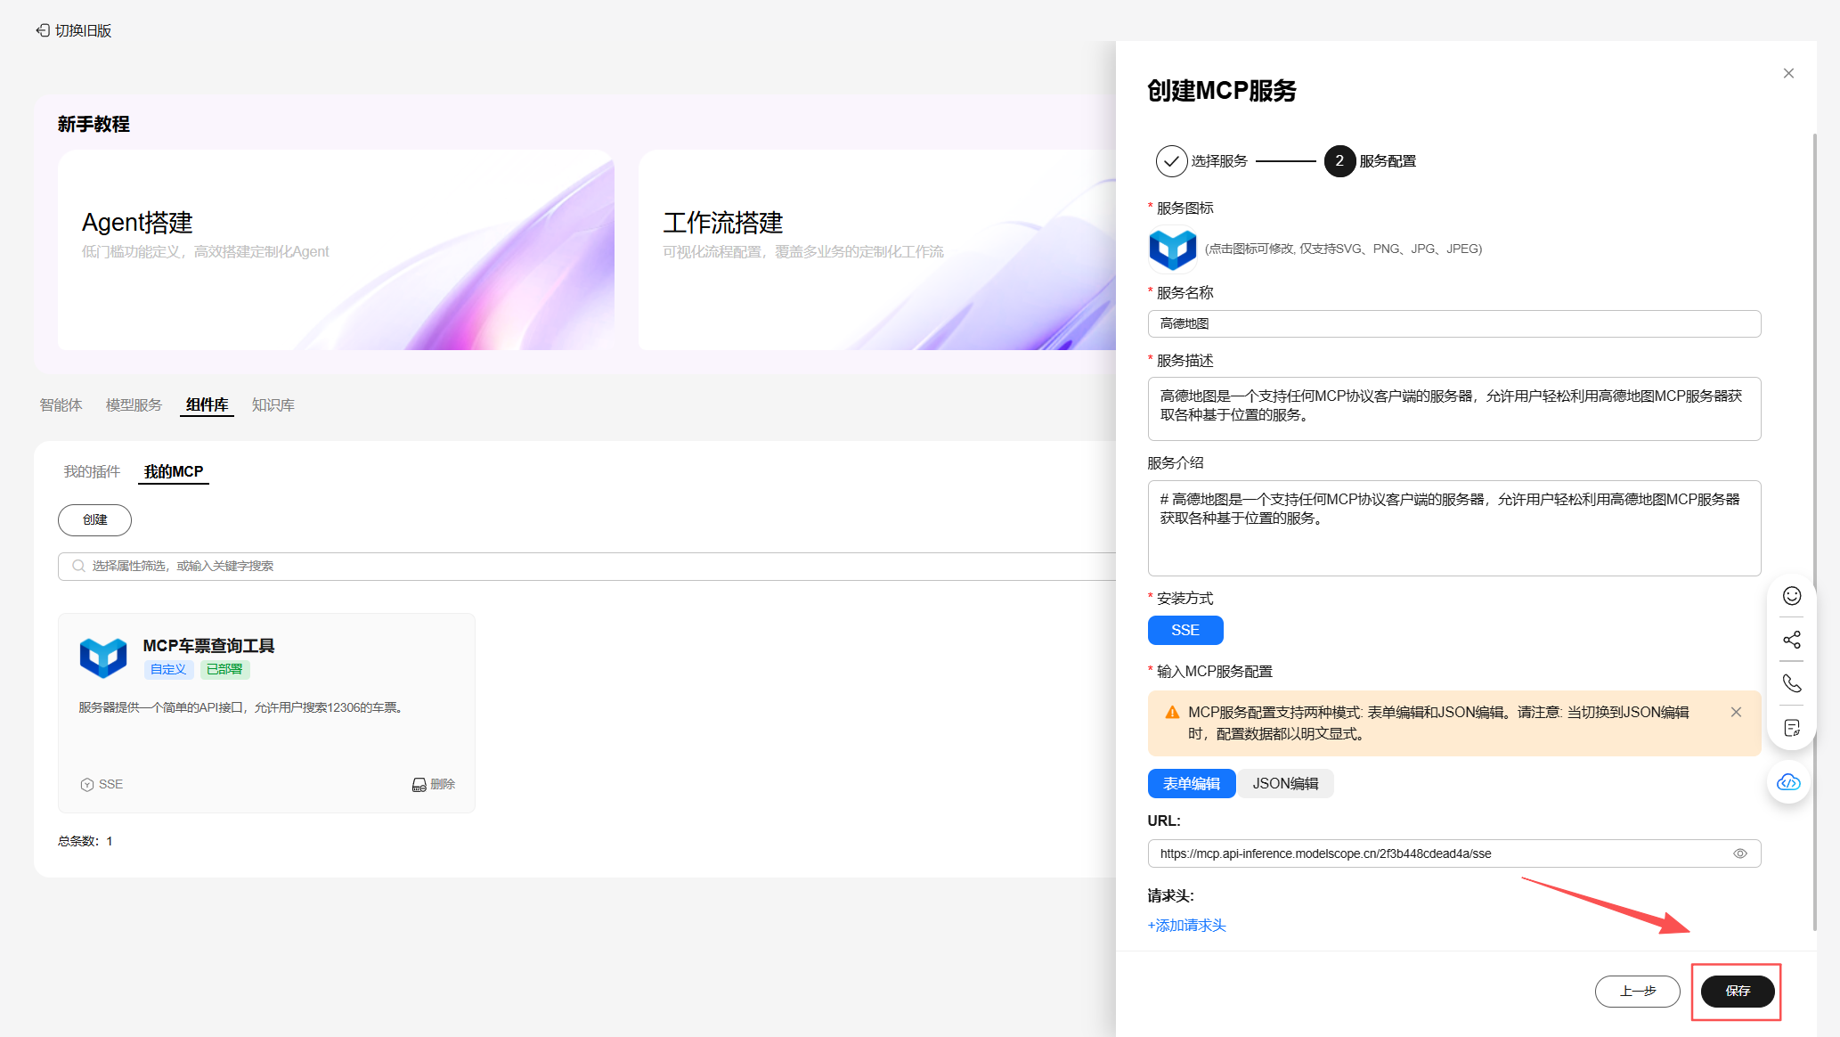This screenshot has width=1840, height=1037.
Task: Click the +添加请求头 link
Action: [x=1186, y=926]
